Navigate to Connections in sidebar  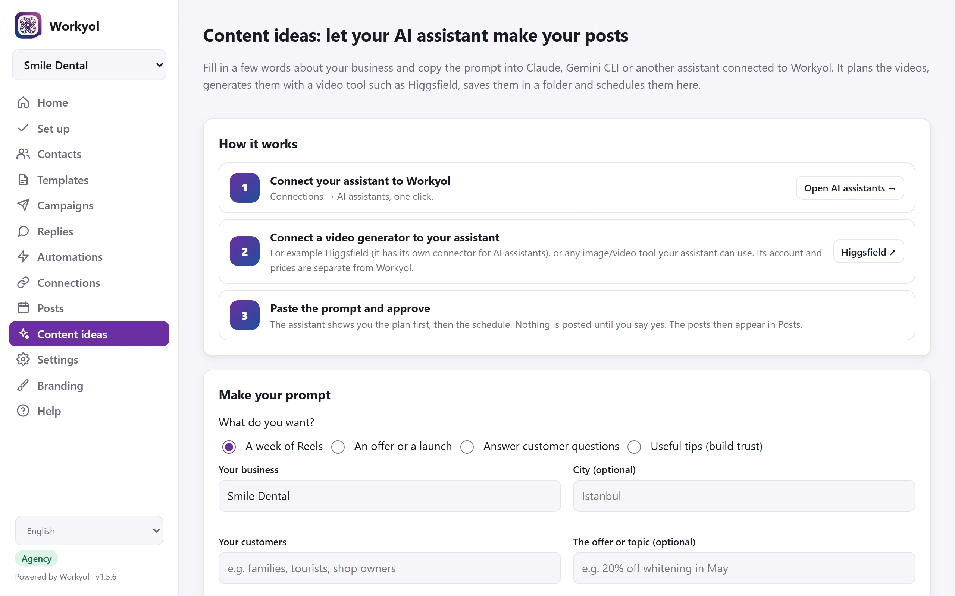89,283
